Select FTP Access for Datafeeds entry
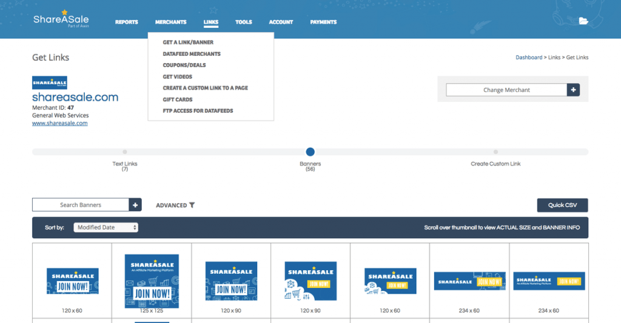 tap(198, 111)
